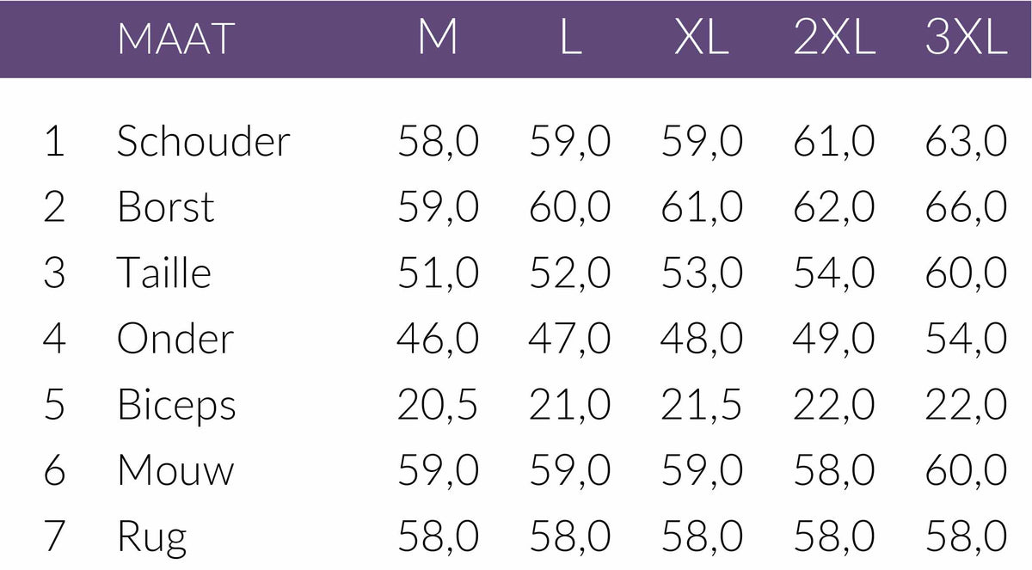The image size is (1032, 570).
Task: Click the MAAT column header
Action: pyautogui.click(x=175, y=40)
